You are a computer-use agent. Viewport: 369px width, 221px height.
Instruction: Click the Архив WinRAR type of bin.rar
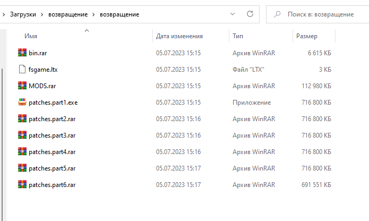pyautogui.click(x=254, y=53)
